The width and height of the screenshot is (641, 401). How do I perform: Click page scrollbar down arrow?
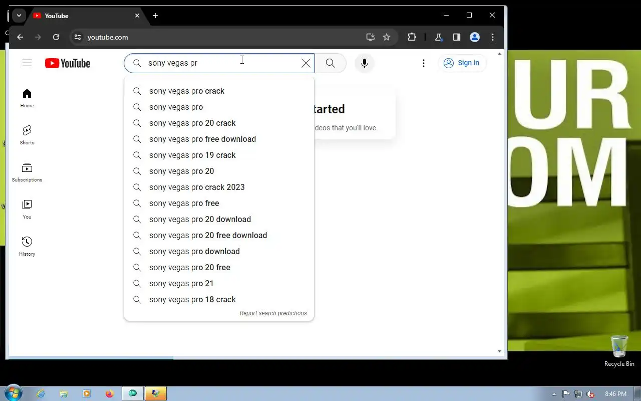pos(499,351)
